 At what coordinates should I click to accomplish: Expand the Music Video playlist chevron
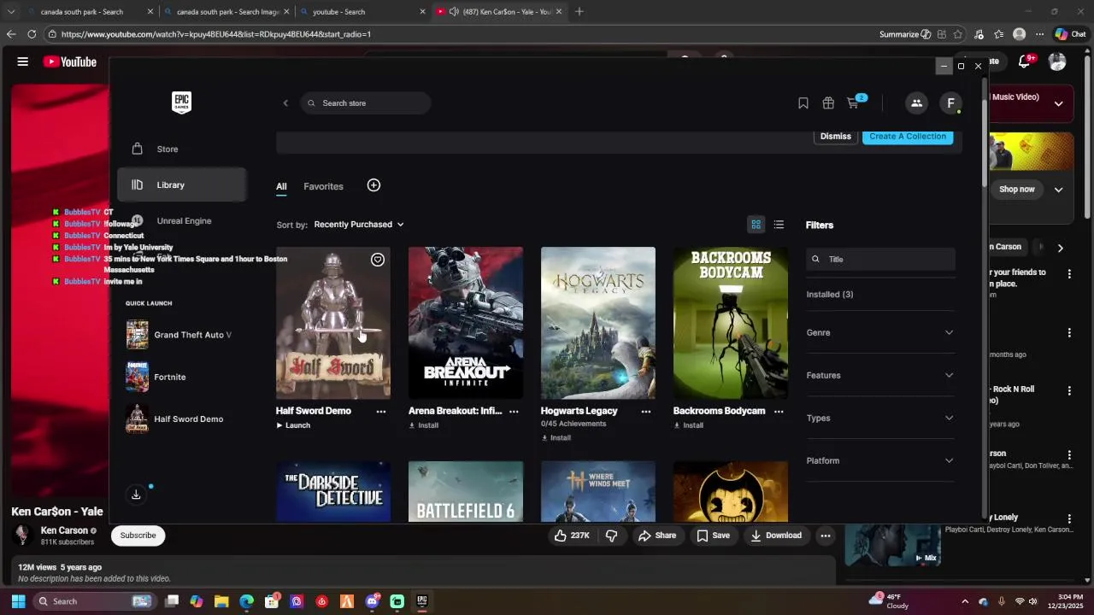pos(1058,103)
